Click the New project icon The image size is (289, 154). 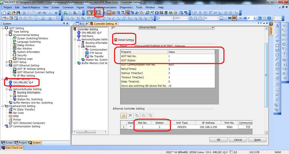click(x=4, y=13)
